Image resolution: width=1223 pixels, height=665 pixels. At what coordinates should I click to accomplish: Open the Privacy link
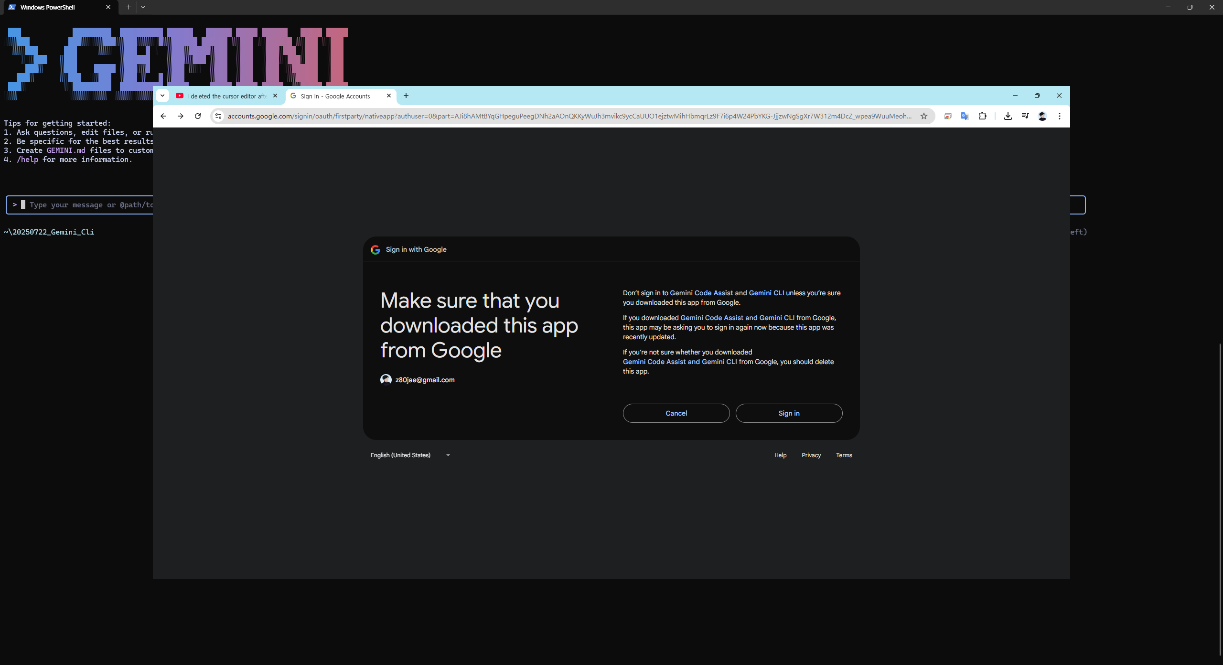(811, 455)
